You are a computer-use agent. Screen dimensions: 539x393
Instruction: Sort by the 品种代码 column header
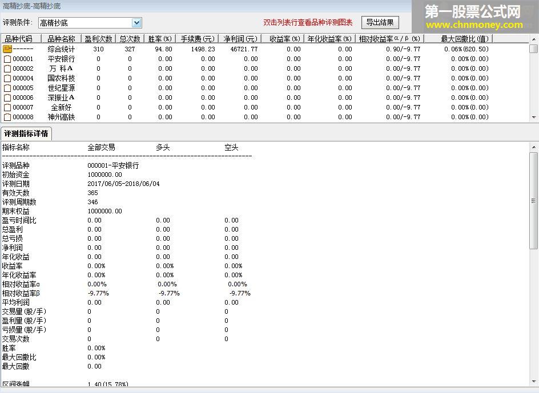pos(21,39)
